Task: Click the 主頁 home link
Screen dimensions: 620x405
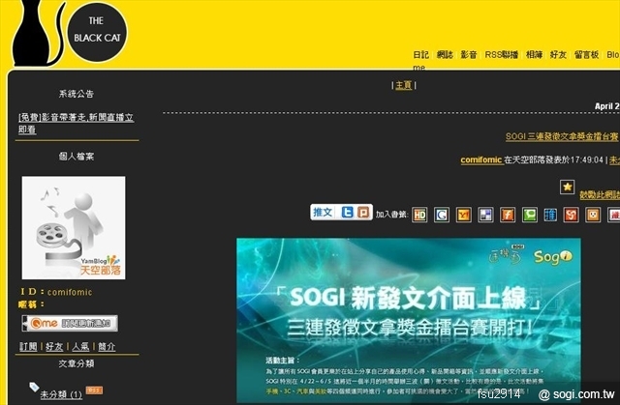Action: (x=403, y=85)
